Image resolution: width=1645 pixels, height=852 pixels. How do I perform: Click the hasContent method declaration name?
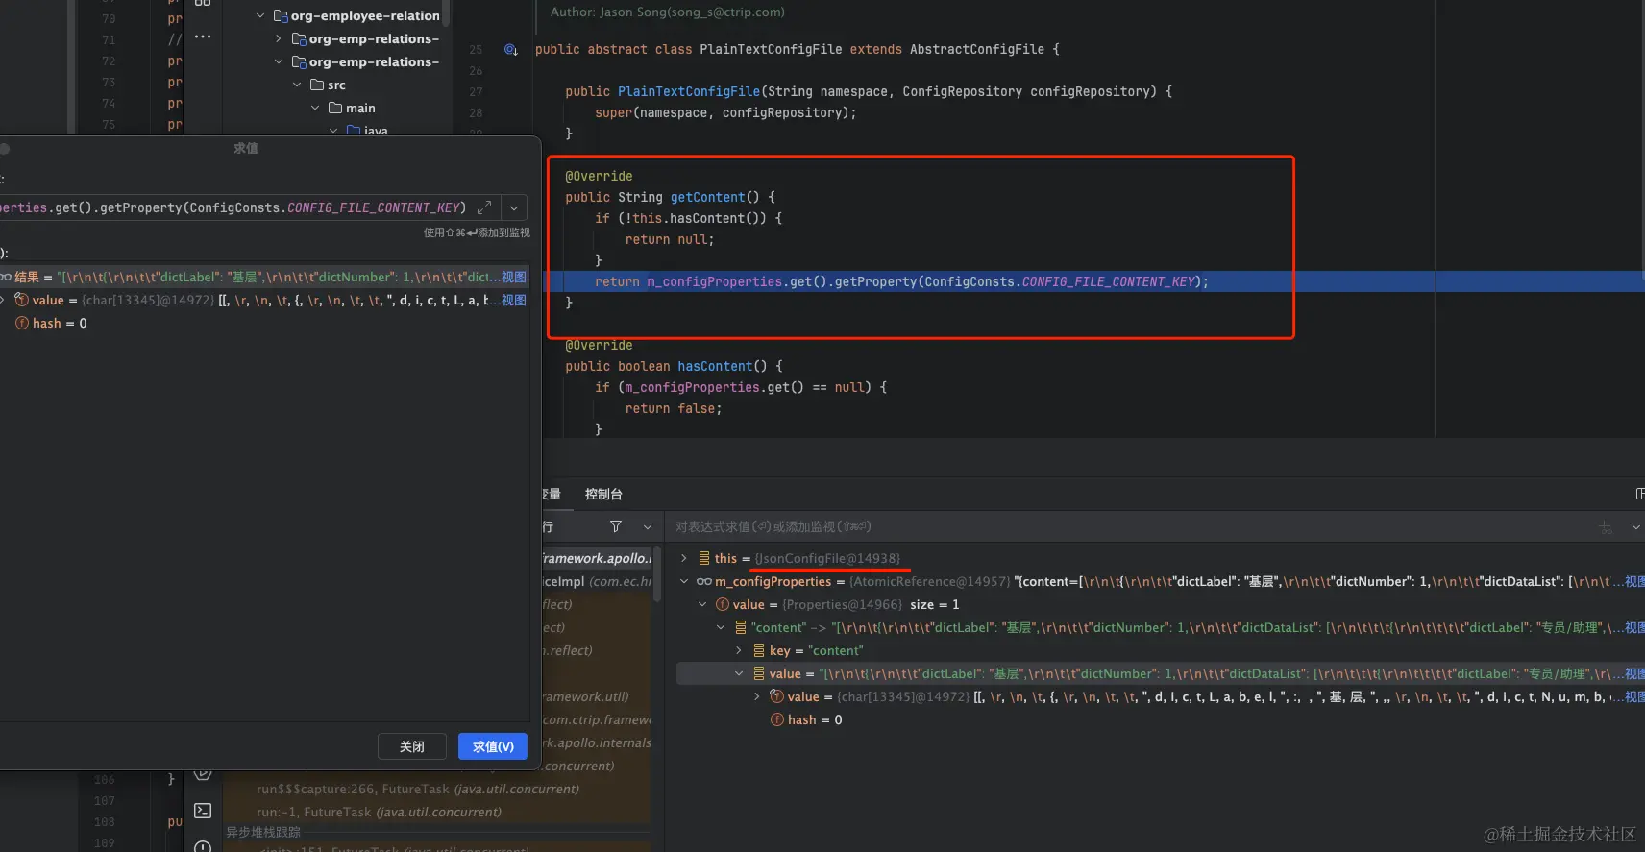(715, 366)
